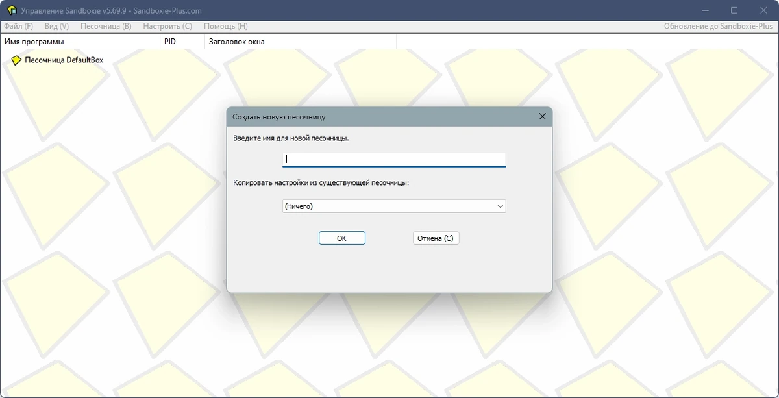
Task: Focus the new sandbox name text field
Action: click(394, 159)
